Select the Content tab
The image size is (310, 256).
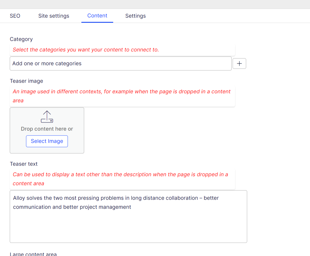(x=97, y=16)
